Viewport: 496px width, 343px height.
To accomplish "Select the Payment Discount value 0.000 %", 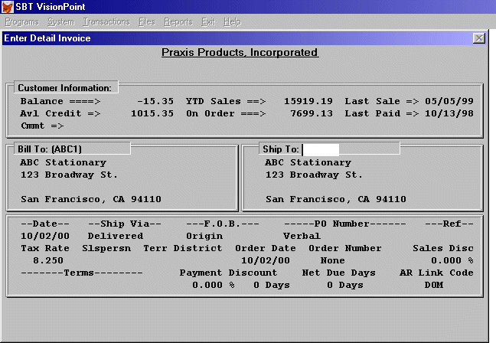I will tap(214, 285).
